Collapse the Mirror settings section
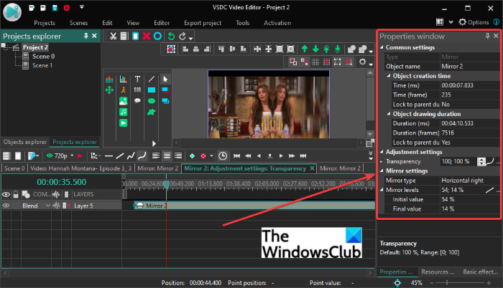 [382, 171]
